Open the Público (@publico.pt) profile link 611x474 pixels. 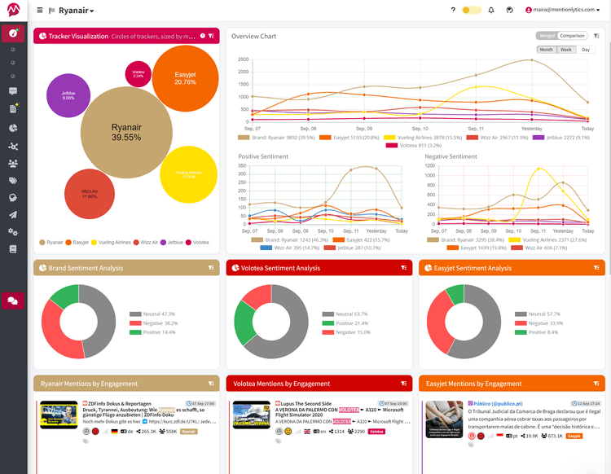point(498,403)
